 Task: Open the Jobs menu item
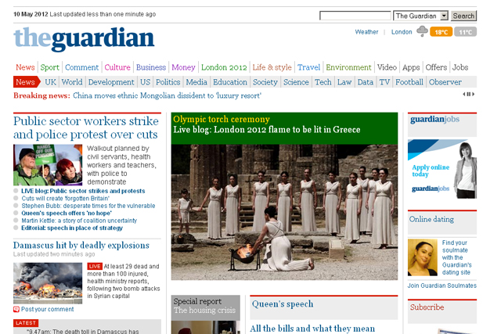(460, 67)
